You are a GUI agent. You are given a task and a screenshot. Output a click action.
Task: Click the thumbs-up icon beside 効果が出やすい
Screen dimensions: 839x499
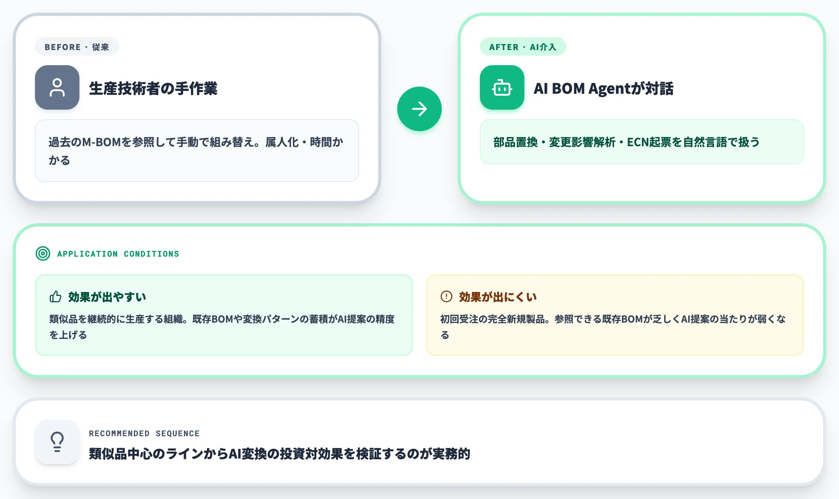pyautogui.click(x=56, y=297)
